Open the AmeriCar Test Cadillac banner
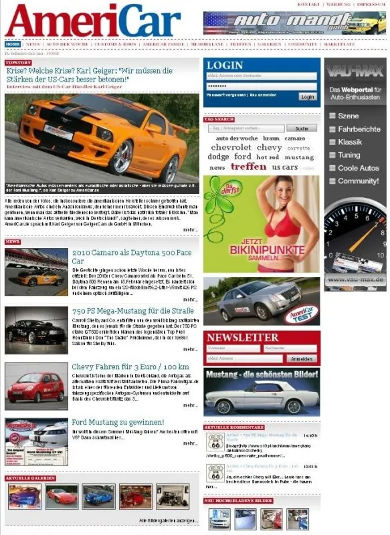This screenshot has width=390, height=535. point(262,301)
